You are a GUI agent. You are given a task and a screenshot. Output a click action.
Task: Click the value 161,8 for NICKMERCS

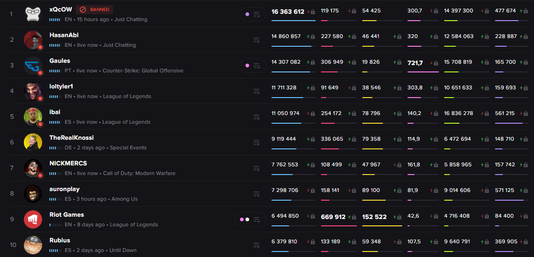[414, 164]
